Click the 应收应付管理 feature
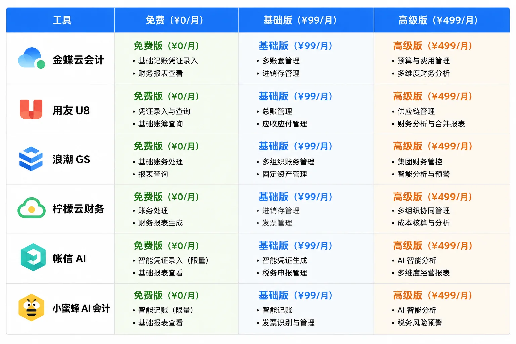Viewport: 516px width, 344px height. point(285,124)
